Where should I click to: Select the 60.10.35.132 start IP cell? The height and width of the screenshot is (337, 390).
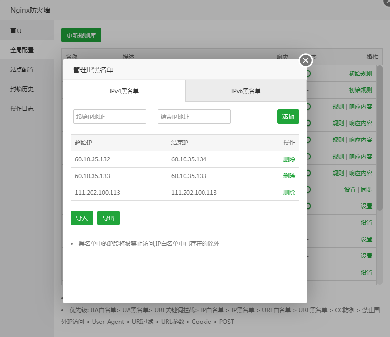pyautogui.click(x=93, y=159)
